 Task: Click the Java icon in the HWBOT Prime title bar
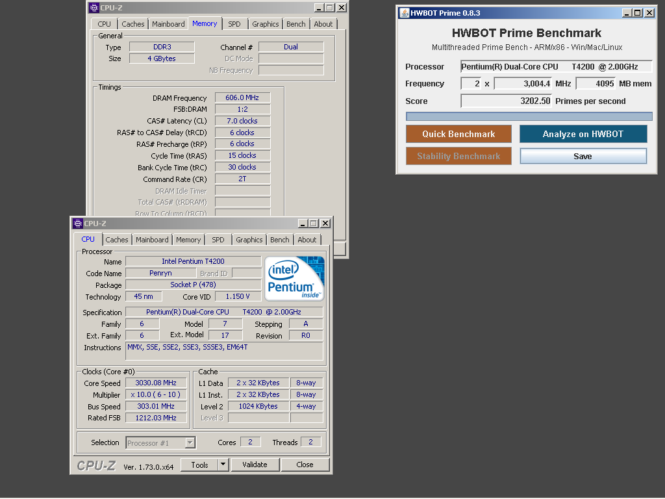tap(405, 13)
